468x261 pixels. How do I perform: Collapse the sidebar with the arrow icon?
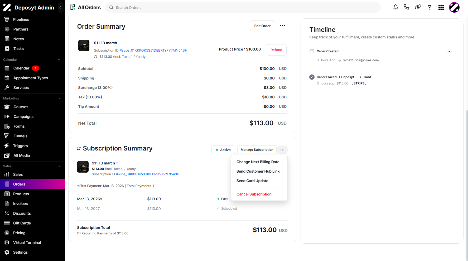[60, 7]
